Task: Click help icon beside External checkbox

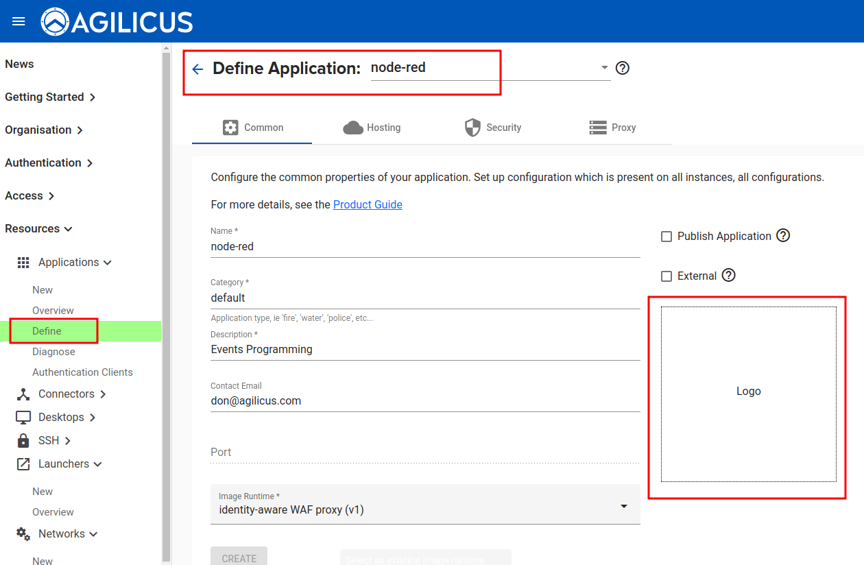Action: tap(729, 275)
